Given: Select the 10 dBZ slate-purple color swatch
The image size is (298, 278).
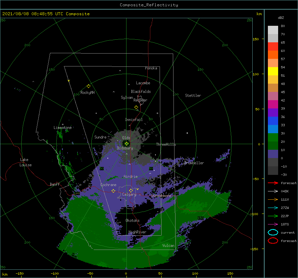Looking at the screenshot, I should (x=273, y=154).
